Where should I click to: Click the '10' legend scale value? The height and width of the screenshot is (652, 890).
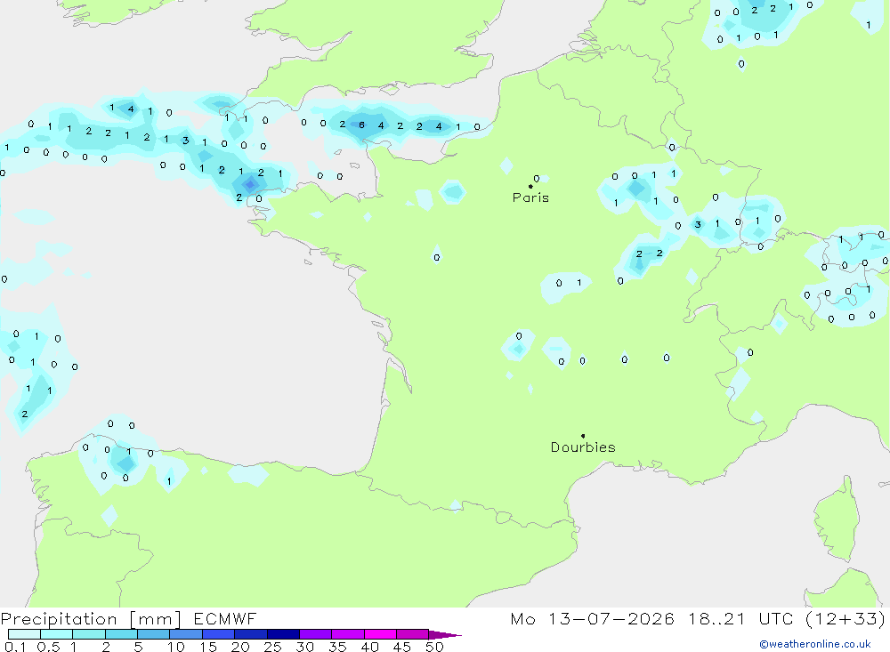tap(176, 647)
